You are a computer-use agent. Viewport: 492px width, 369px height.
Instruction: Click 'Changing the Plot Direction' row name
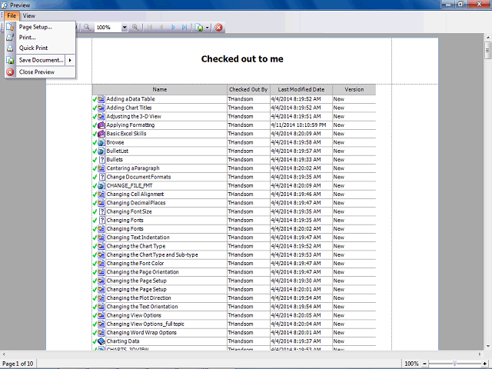pyautogui.click(x=138, y=298)
